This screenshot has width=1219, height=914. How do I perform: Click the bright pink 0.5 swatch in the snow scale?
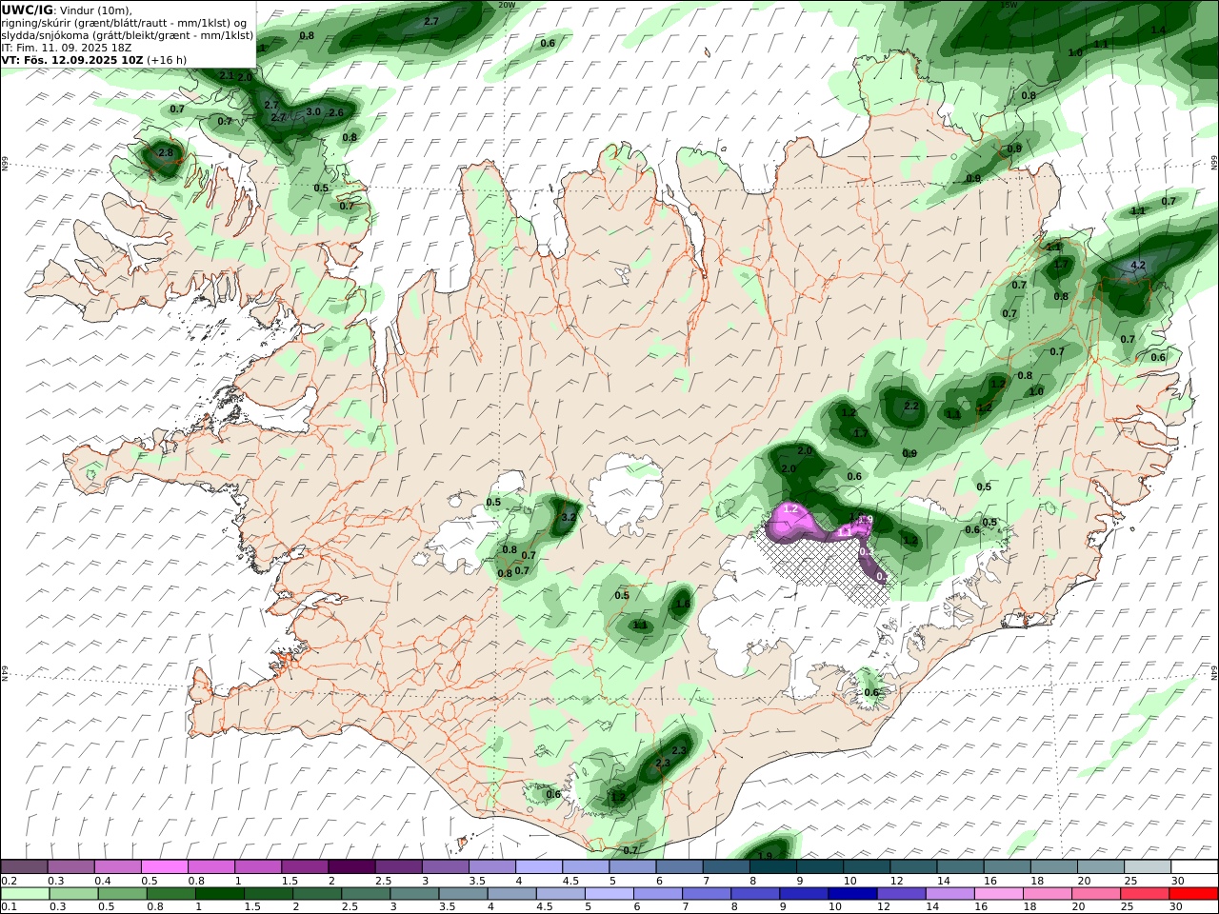165,866
